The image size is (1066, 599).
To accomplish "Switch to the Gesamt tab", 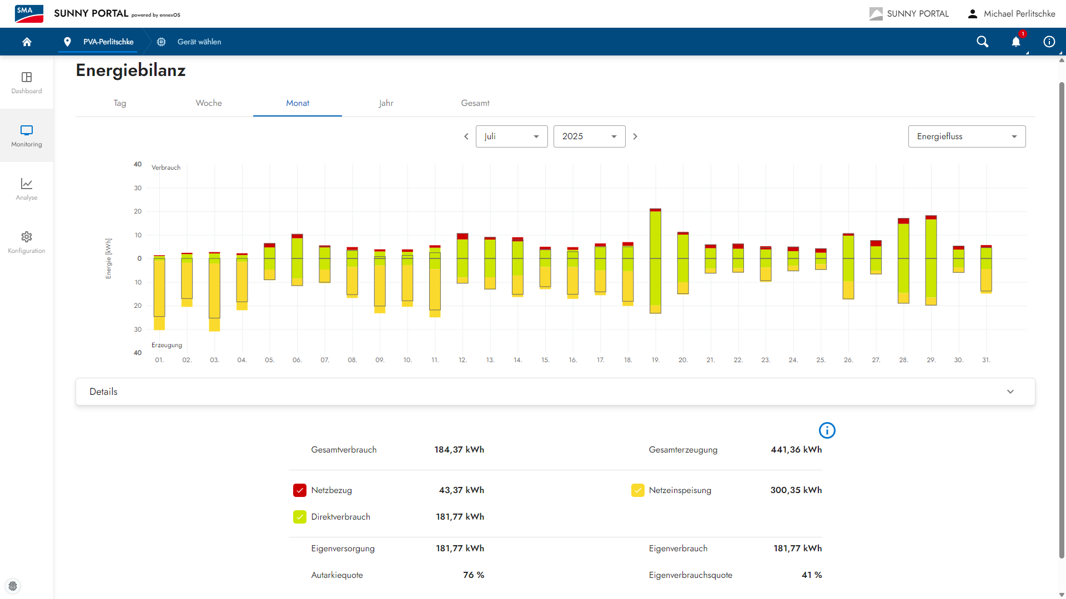I will click(475, 103).
